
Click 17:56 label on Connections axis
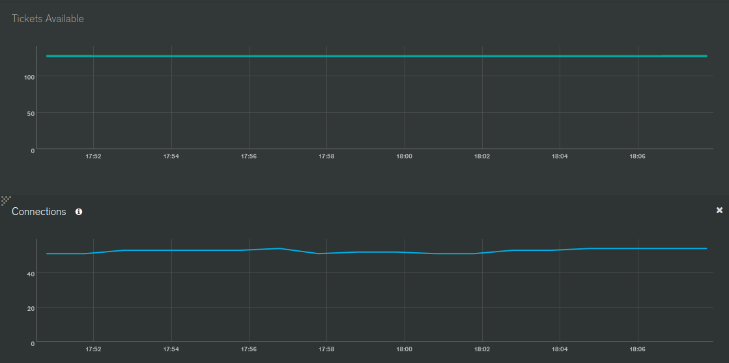point(250,350)
